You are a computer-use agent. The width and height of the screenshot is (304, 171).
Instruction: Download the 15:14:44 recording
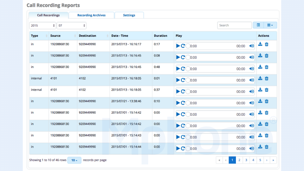pyautogui.click(x=260, y=147)
